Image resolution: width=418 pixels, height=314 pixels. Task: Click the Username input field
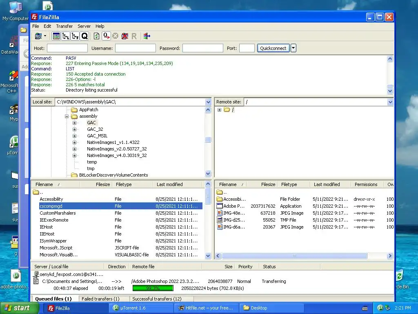point(136,48)
